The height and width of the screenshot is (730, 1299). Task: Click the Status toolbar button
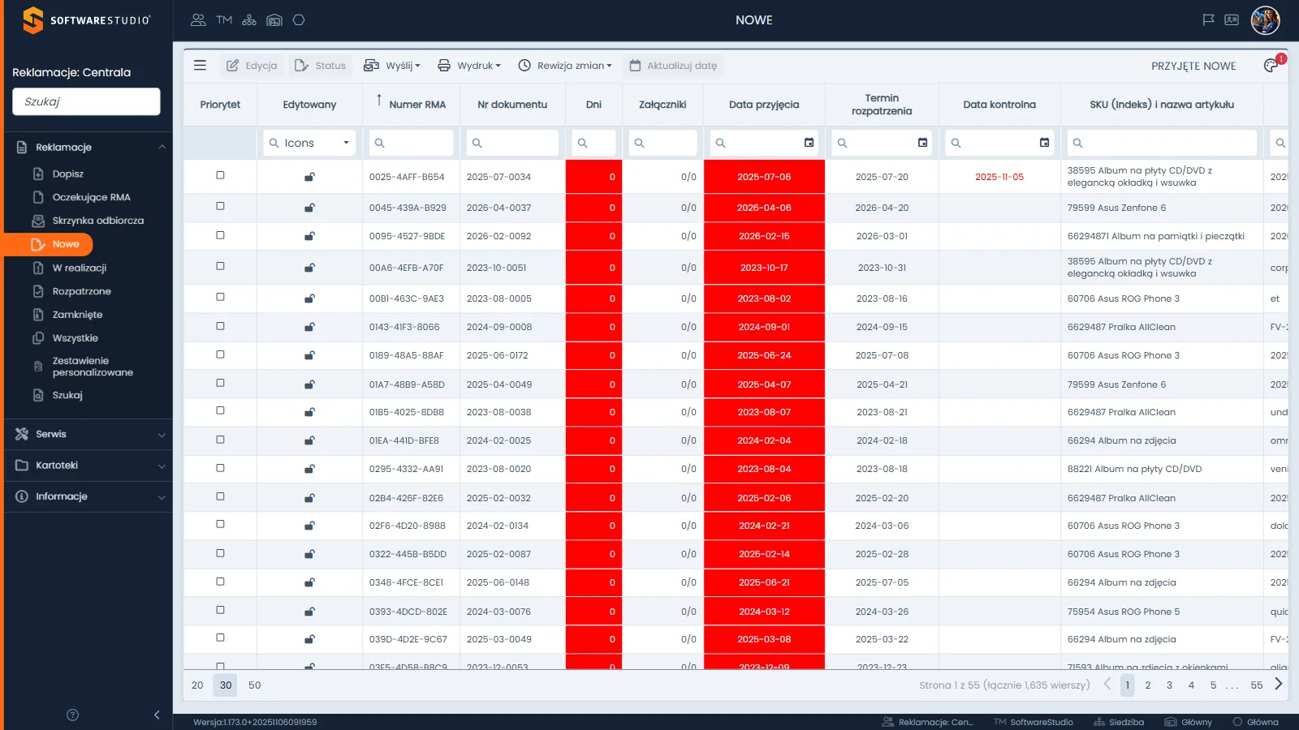tap(320, 66)
